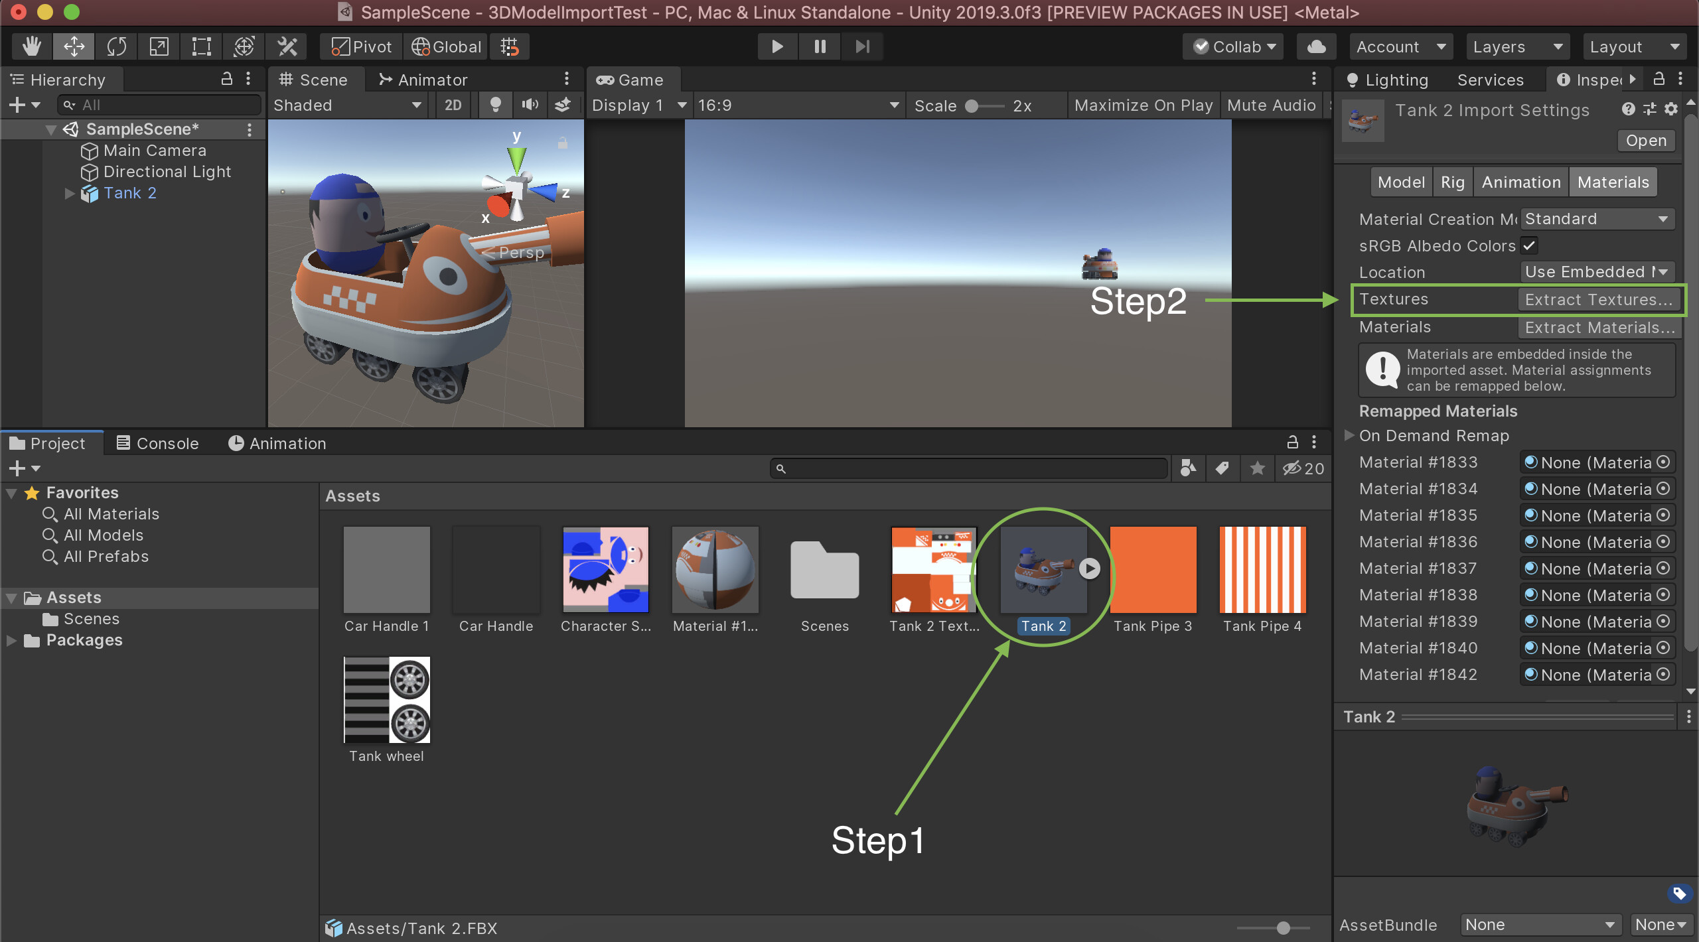Toggle scene lighting bulb icon
Image resolution: width=1699 pixels, height=942 pixels.
(x=495, y=105)
